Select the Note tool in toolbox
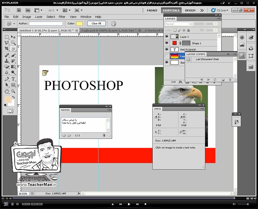This screenshot has width=258, height=209. [13, 49]
